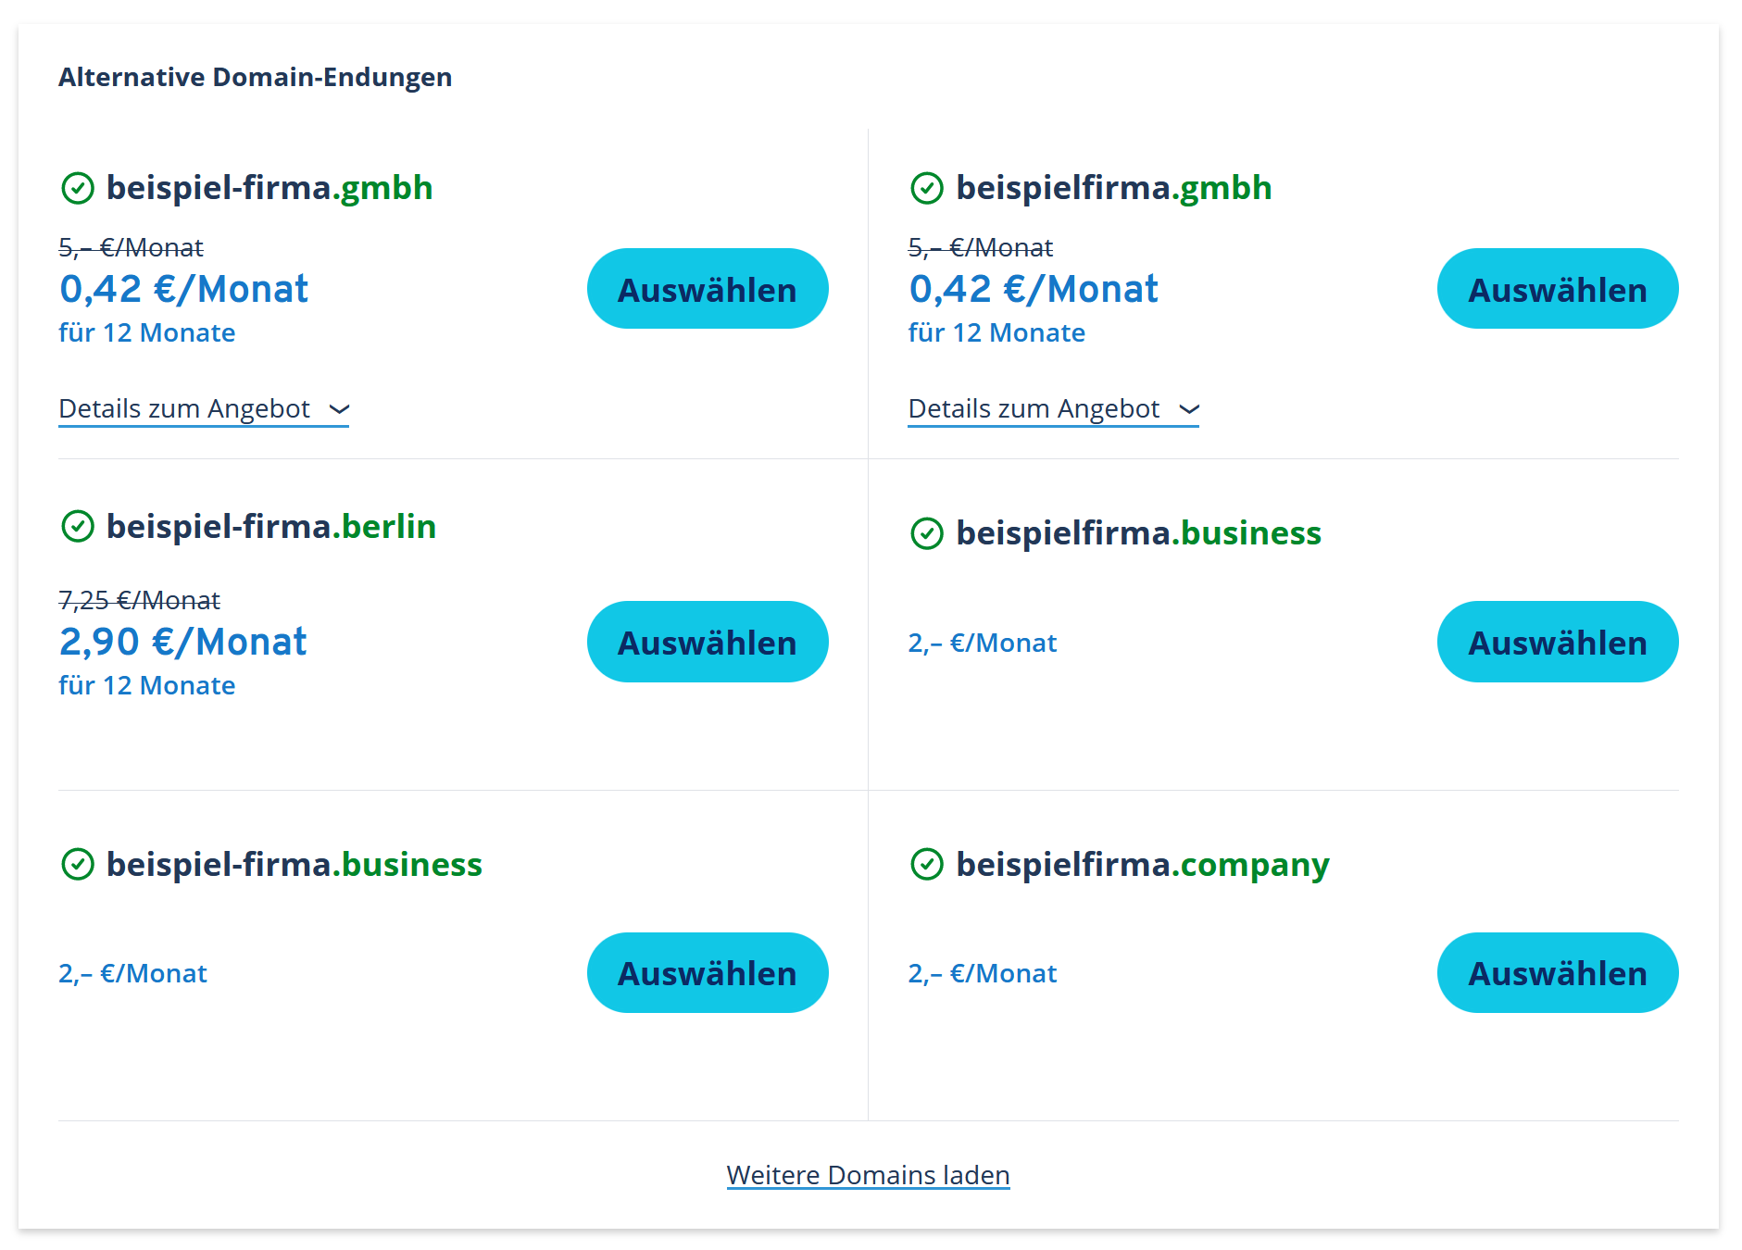Choose beispielfirma.gmbh via Auswählen
The image size is (1742, 1250).
(x=1558, y=289)
